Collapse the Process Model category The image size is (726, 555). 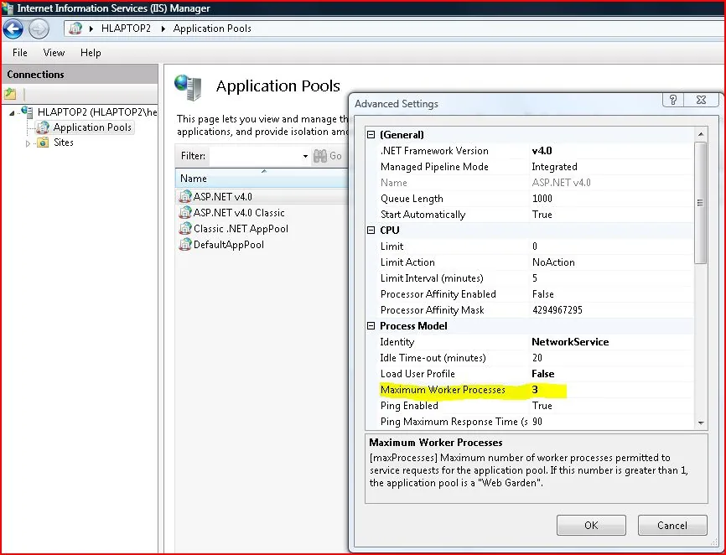point(371,326)
